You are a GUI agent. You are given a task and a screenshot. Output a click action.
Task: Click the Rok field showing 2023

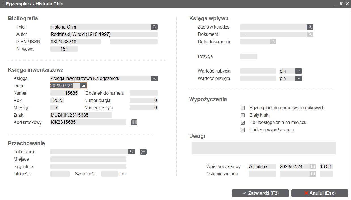tap(57, 100)
